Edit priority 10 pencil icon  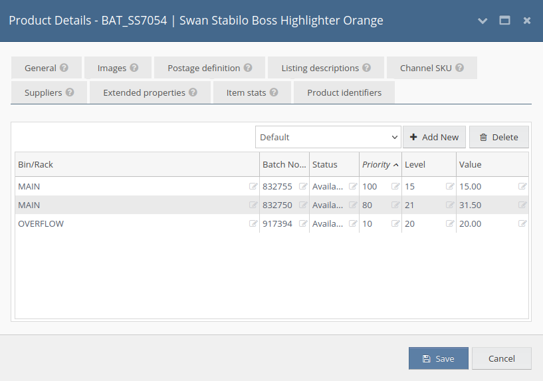click(395, 224)
